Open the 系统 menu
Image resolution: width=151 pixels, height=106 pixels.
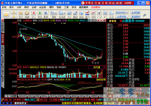click(x=4, y=7)
